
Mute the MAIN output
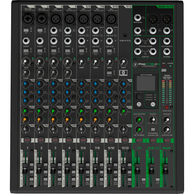[x=167, y=140]
